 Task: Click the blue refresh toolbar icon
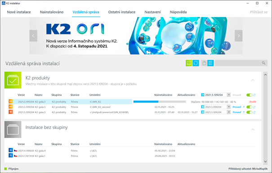point(196,63)
